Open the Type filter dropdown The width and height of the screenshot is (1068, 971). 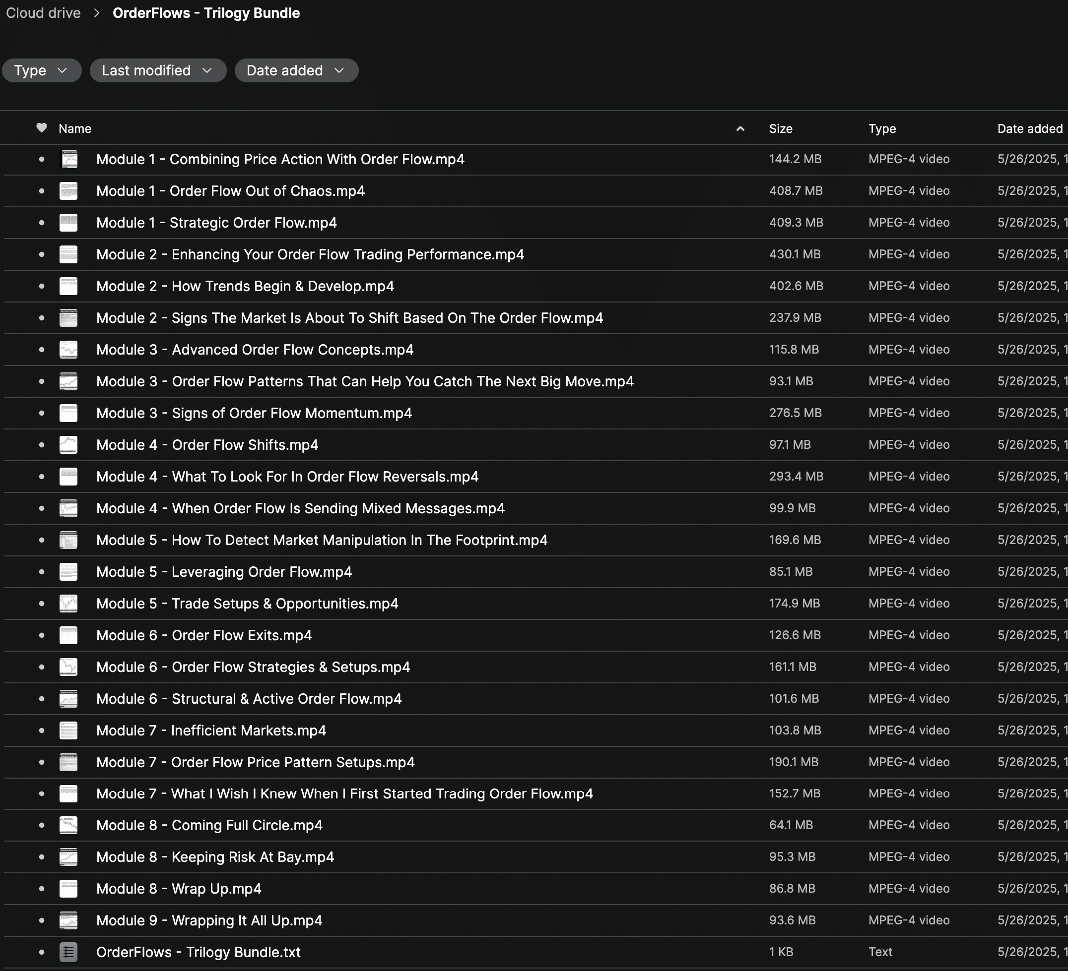pyautogui.click(x=41, y=70)
